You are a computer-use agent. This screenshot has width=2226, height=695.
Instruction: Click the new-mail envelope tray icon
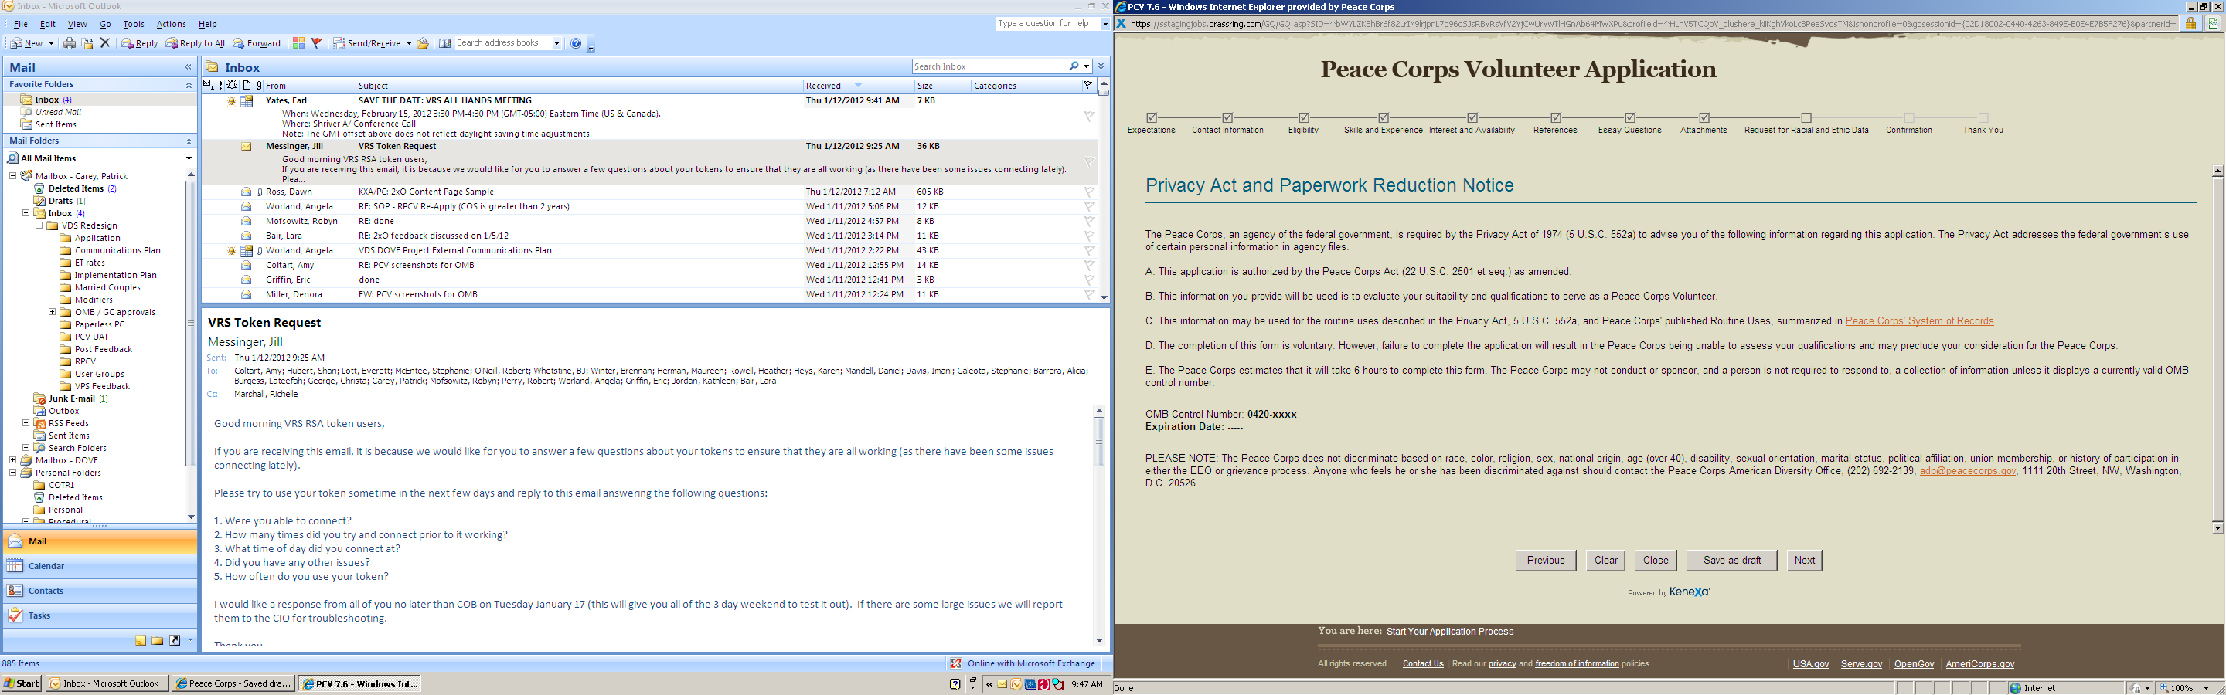pos(1002,685)
